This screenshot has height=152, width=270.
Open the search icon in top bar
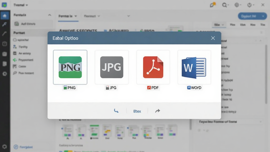[224, 5]
